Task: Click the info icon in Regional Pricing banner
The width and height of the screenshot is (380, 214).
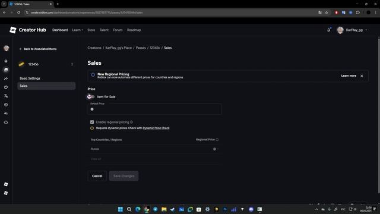Action: pos(93,75)
